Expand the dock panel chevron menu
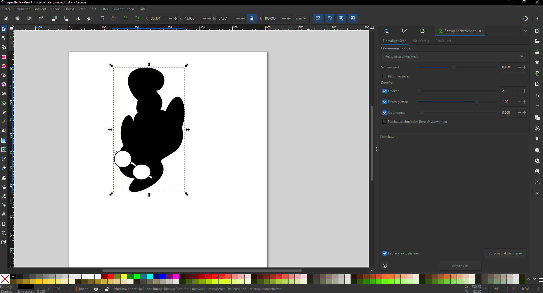This screenshot has height=293, width=543. tap(525, 31)
